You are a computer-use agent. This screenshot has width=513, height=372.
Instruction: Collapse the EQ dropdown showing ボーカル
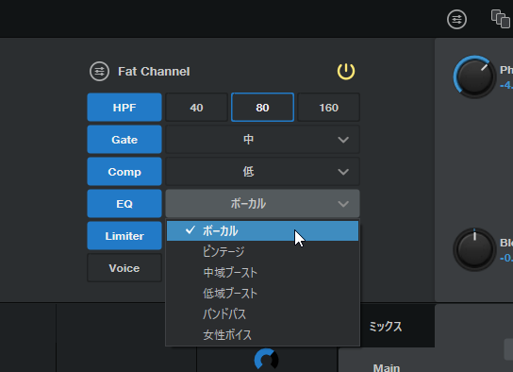point(262,204)
